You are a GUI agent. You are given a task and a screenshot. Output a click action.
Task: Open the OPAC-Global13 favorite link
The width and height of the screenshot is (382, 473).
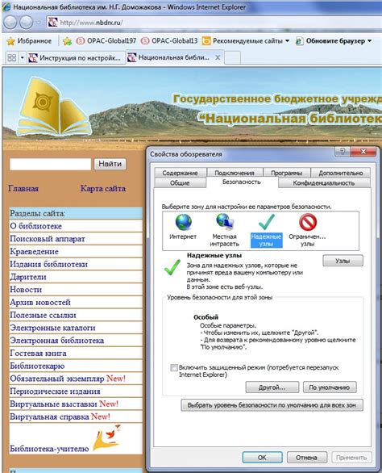tap(169, 41)
